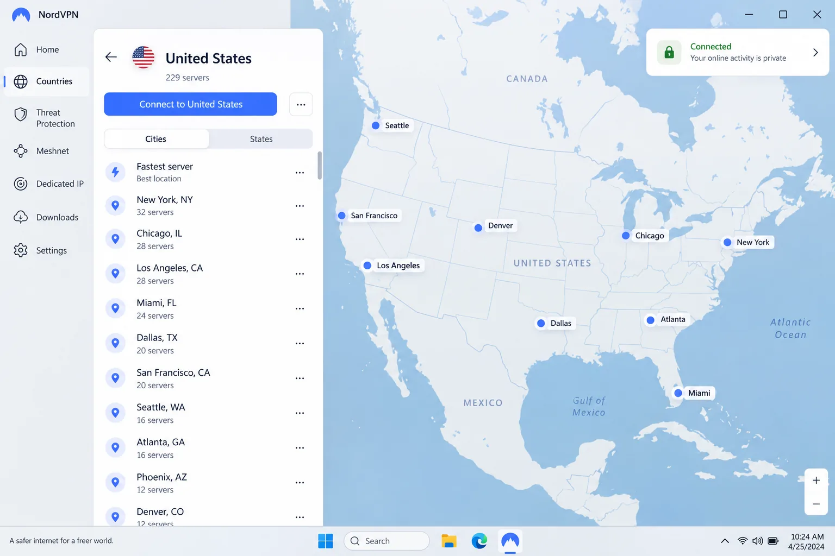Image resolution: width=835 pixels, height=556 pixels.
Task: Open Settings gear in sidebar
Action: 21,250
